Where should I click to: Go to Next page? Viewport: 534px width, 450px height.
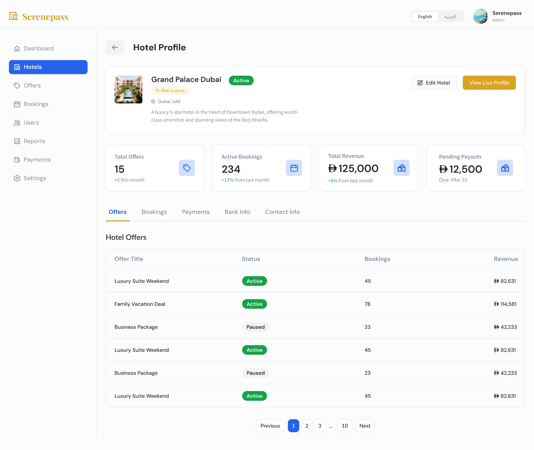(365, 426)
